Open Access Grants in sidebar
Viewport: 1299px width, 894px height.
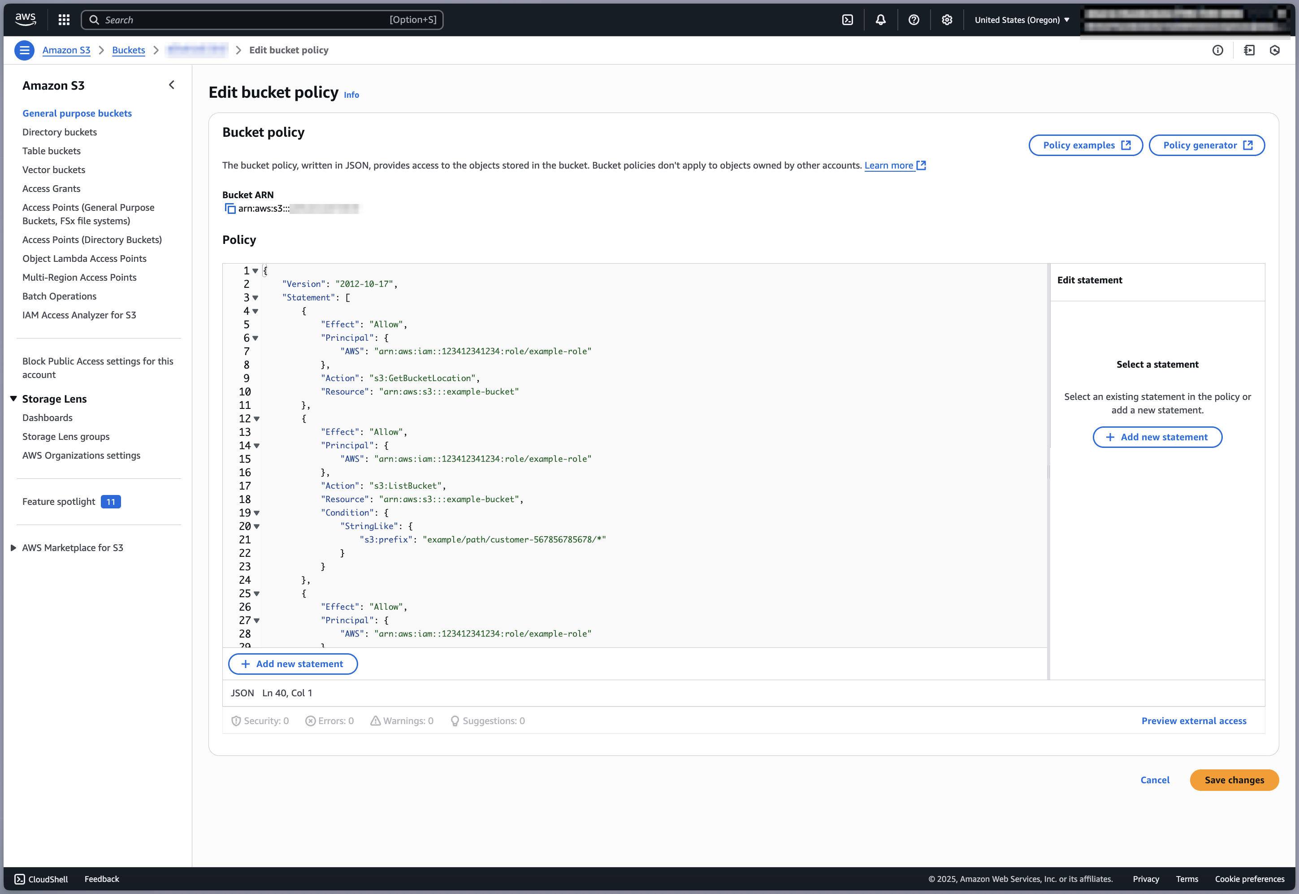pyautogui.click(x=52, y=189)
